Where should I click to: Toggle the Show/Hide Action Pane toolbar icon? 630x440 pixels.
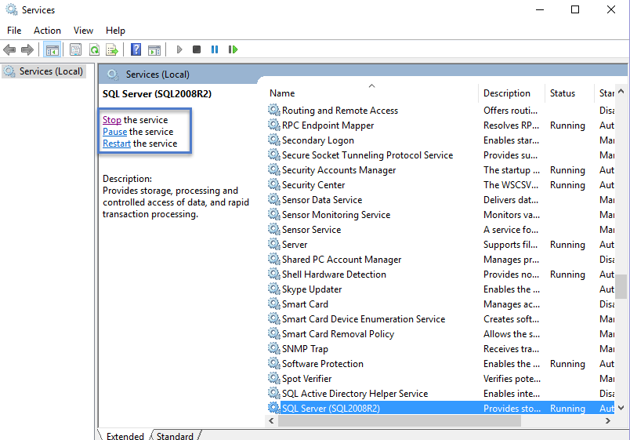tap(154, 50)
